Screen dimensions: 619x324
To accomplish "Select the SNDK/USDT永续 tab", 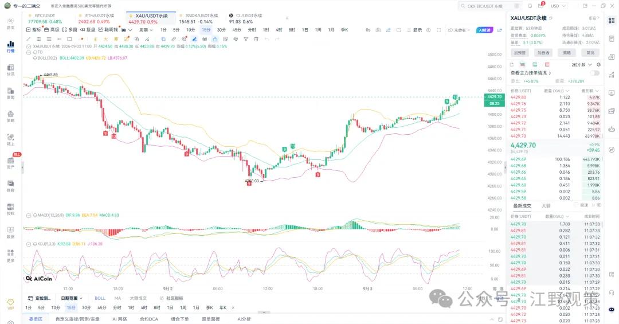I will [198, 18].
